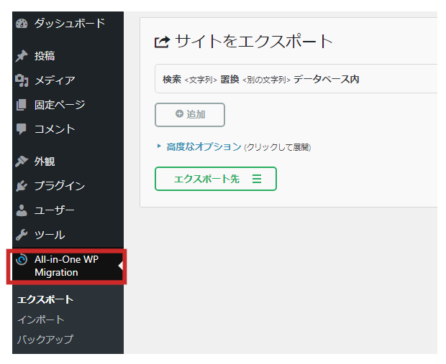Open the メディア menu

[68, 80]
